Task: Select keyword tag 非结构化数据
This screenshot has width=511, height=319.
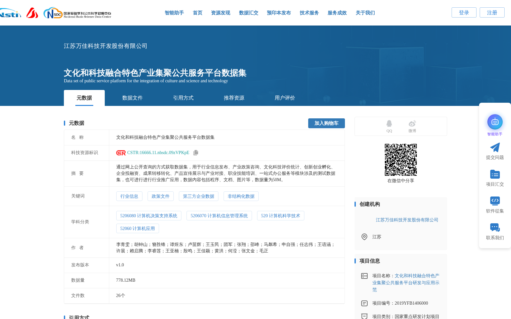Action: 241,196
